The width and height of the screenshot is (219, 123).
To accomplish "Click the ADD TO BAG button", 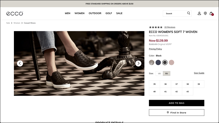I will point(176,103).
